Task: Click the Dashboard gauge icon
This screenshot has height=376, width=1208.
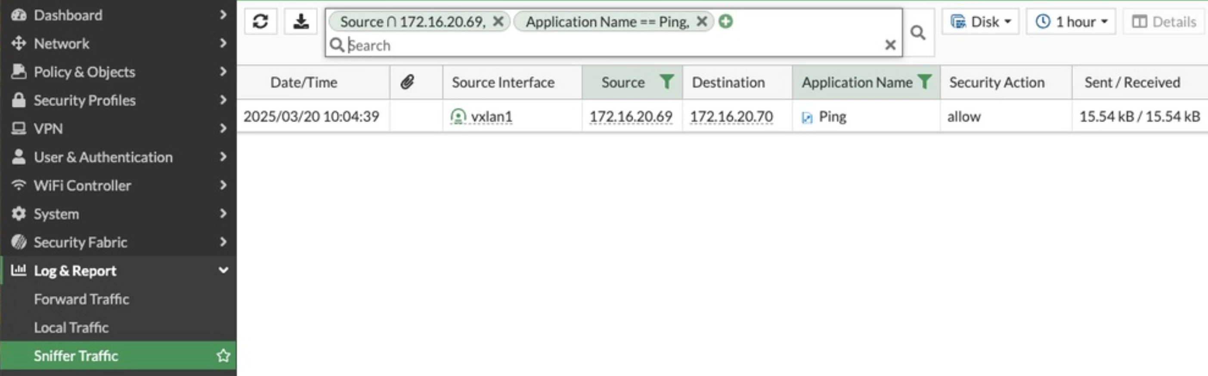Action: pyautogui.click(x=19, y=15)
